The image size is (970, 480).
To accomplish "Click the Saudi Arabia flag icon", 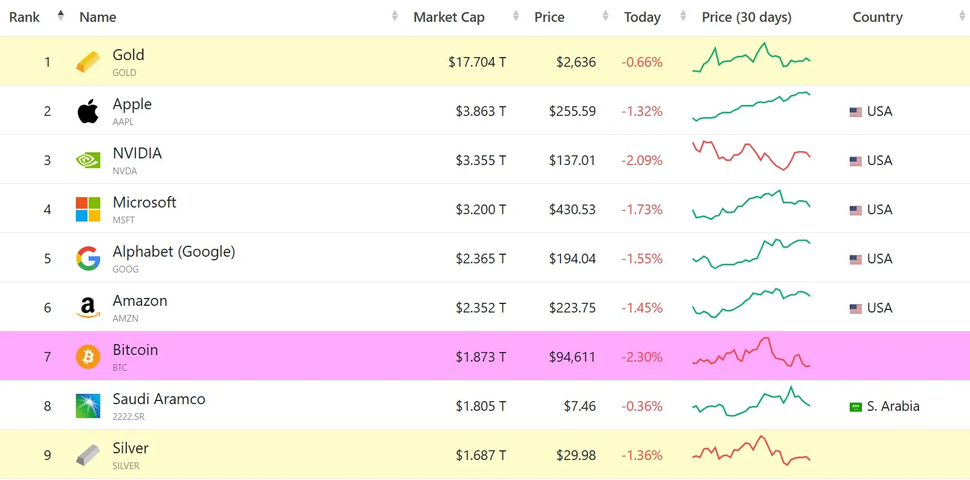I will click(856, 407).
